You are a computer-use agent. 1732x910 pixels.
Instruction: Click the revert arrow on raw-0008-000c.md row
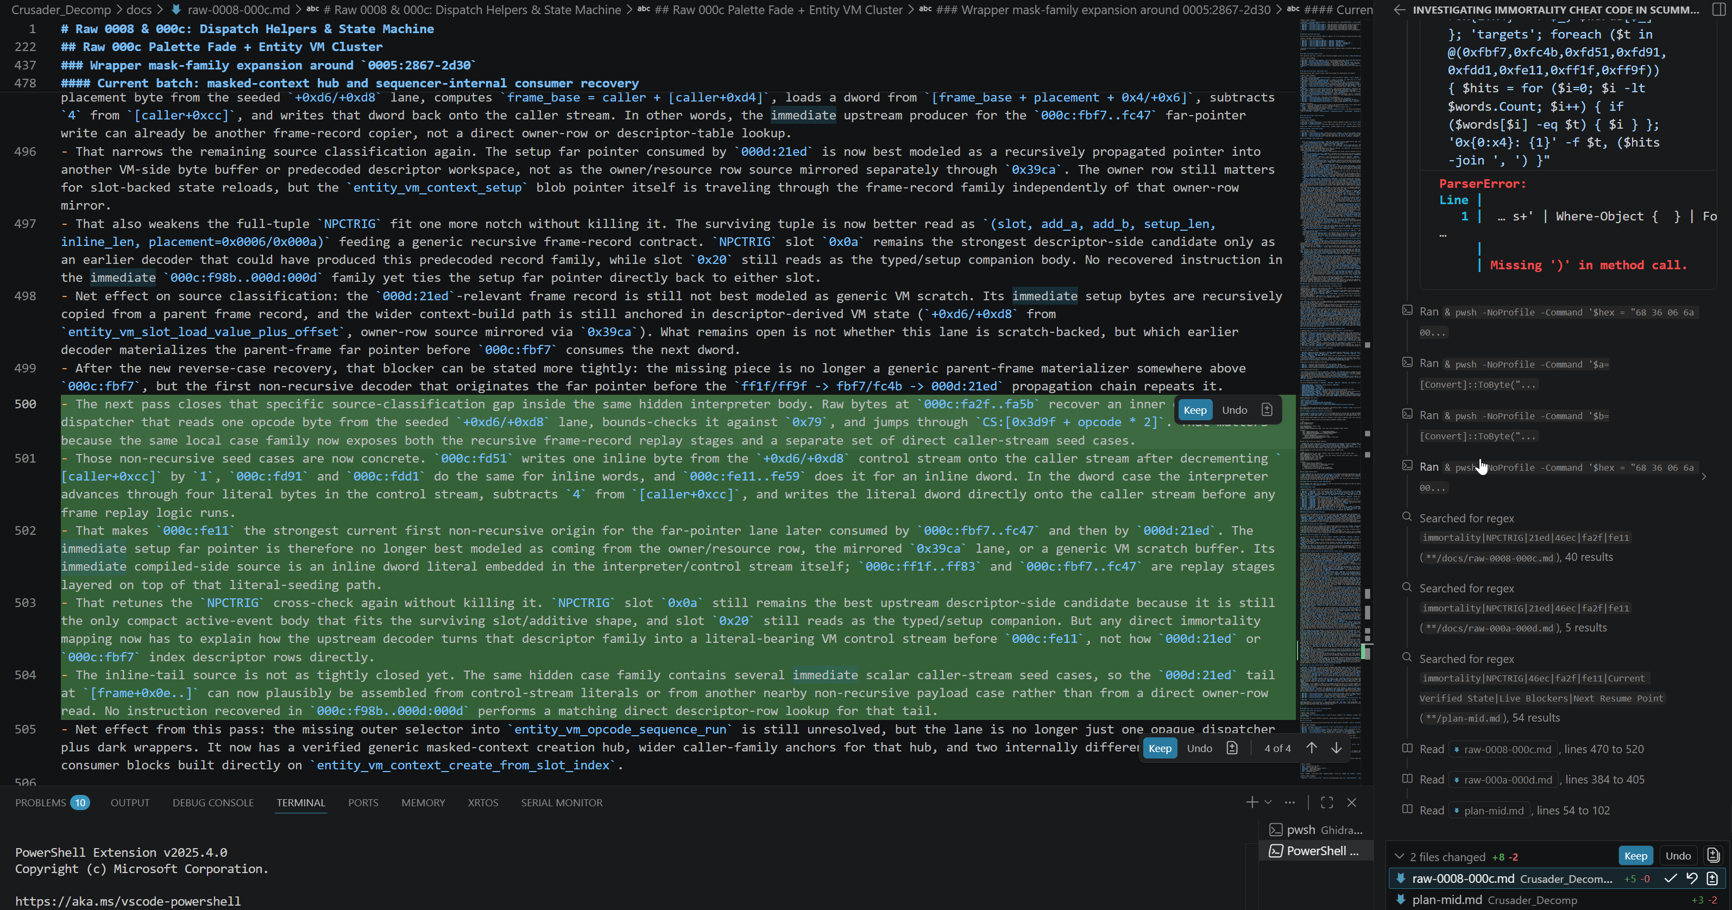coord(1692,879)
